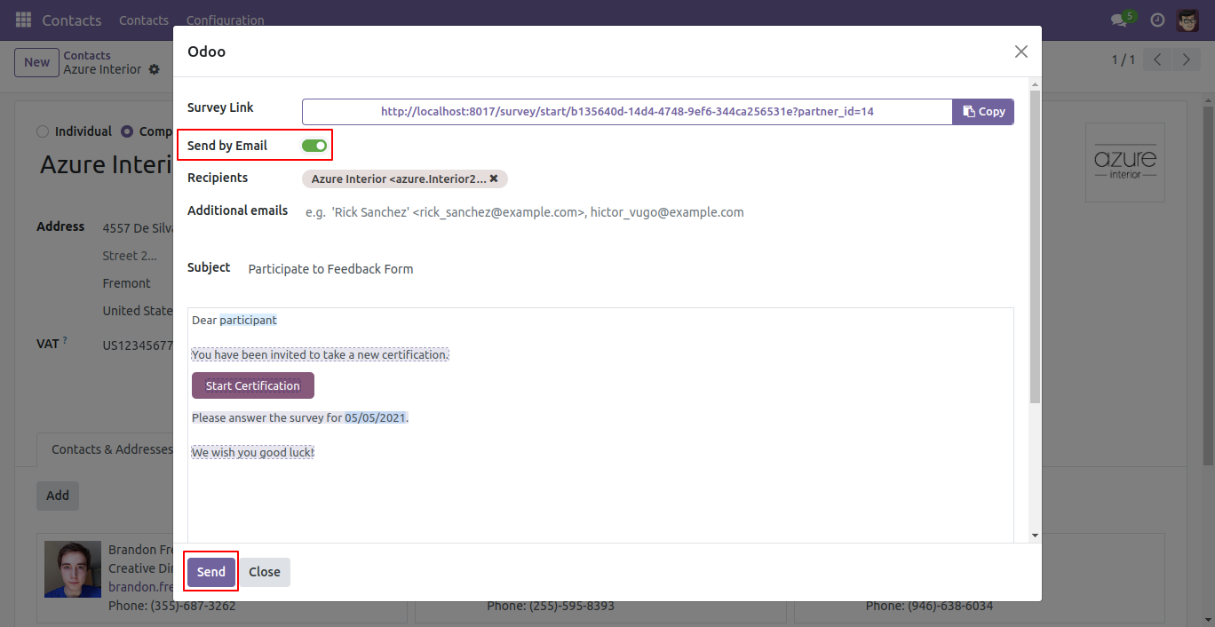Copy the survey link
The width and height of the screenshot is (1215, 627).
coord(983,112)
